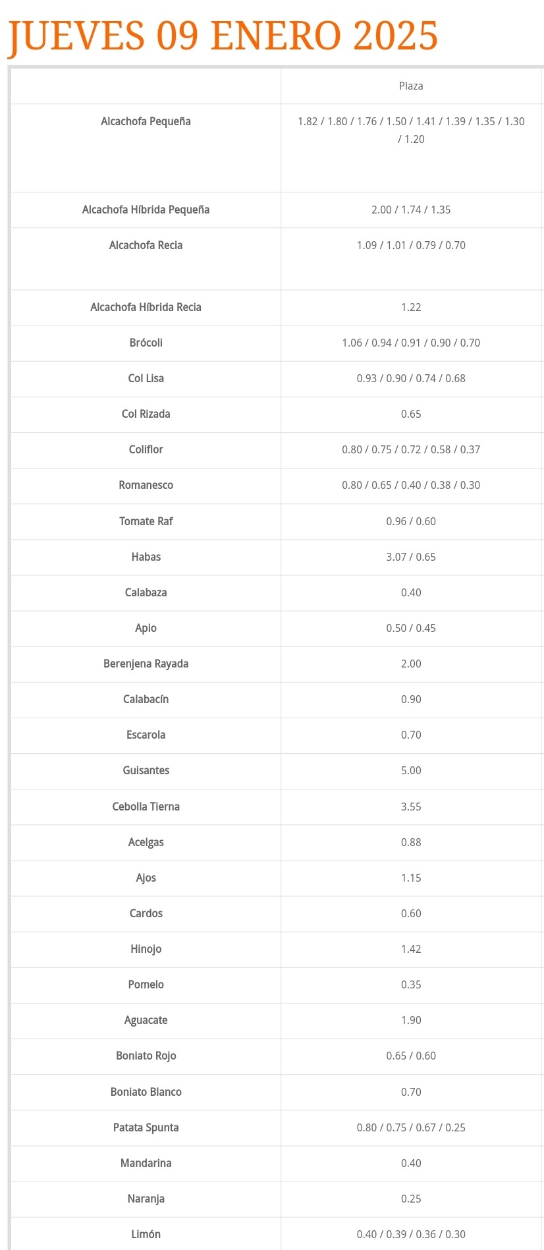The image size is (544, 1250).
Task: Click the Guisantes price 5.00
Action: [x=411, y=771]
